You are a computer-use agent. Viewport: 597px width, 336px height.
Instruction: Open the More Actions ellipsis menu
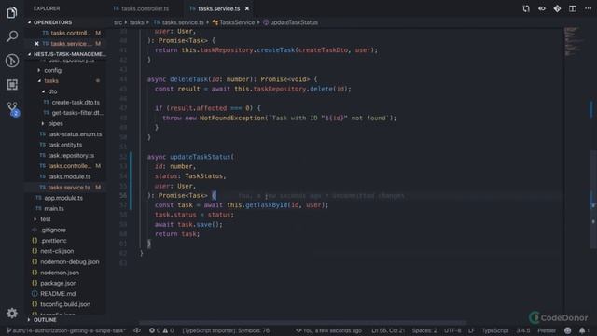(x=588, y=8)
